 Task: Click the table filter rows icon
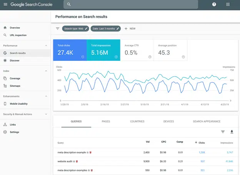coord(223,132)
